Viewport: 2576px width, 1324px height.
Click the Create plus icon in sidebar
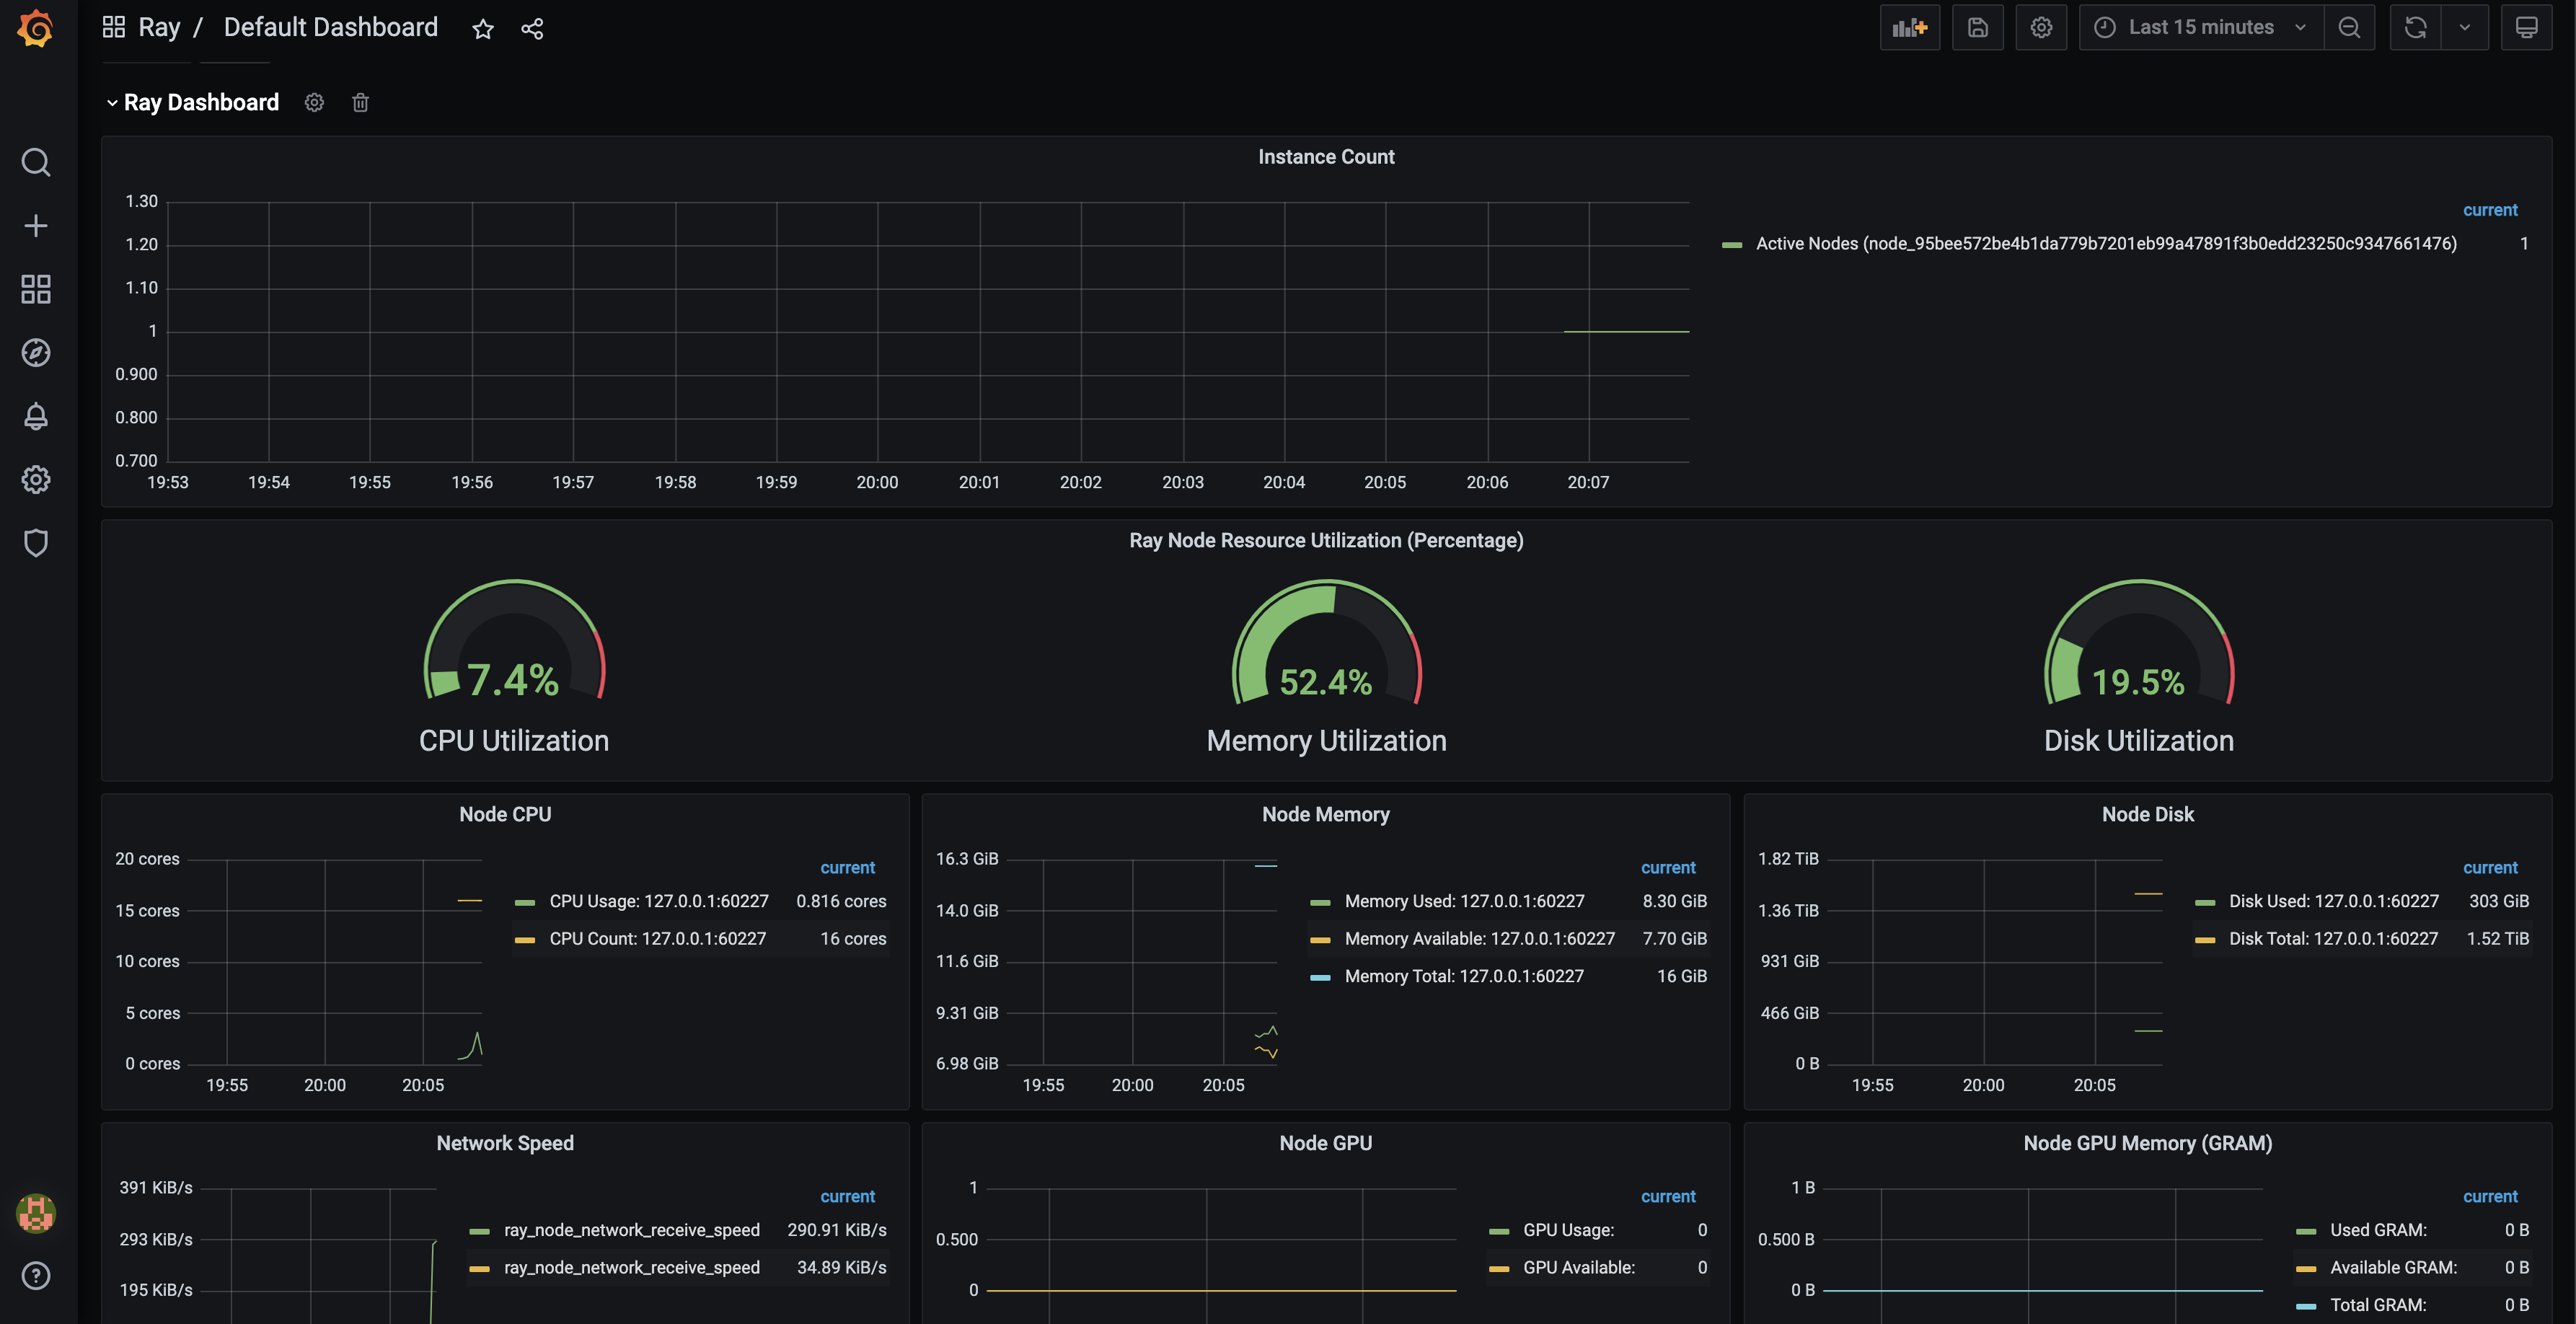[36, 226]
